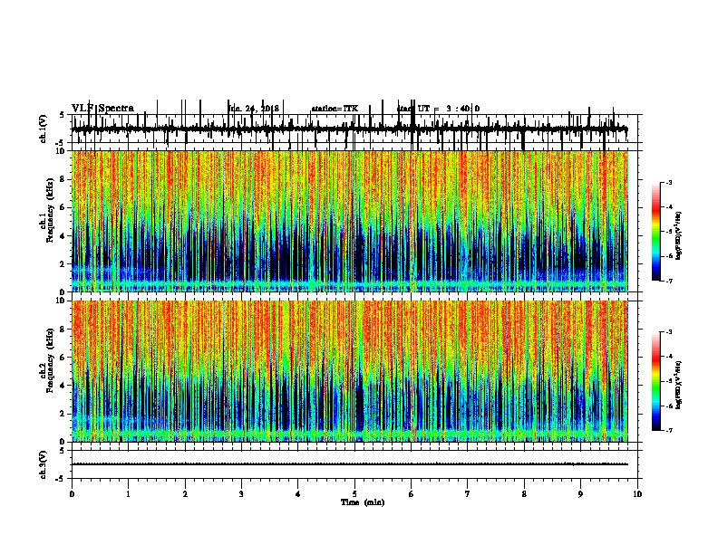This screenshot has height=554, width=718.
Task: Click the "-7" label on ch.1 colorbar
Action: tap(668, 281)
